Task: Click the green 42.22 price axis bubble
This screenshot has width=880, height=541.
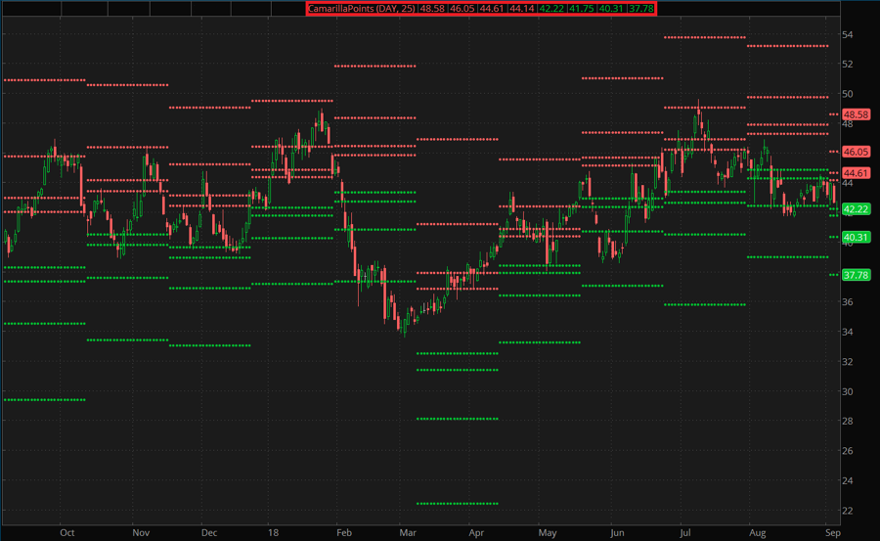Action: 856,209
